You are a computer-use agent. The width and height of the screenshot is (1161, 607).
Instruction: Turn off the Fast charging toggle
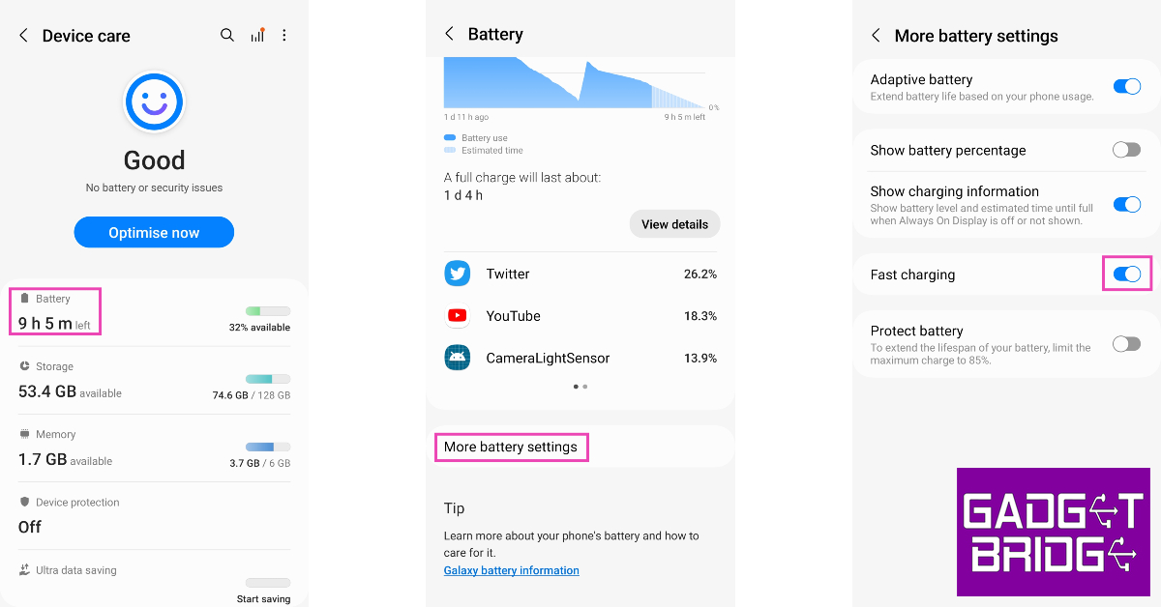(x=1126, y=275)
